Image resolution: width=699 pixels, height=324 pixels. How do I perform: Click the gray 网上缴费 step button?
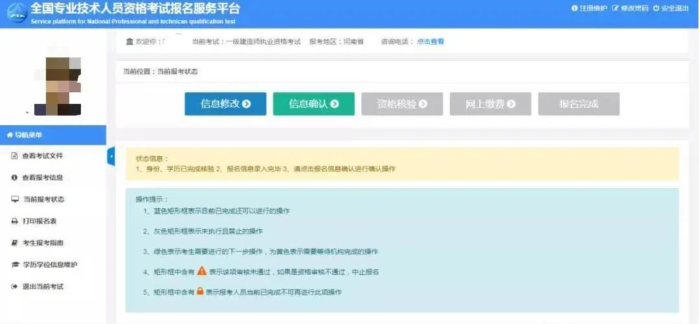[x=490, y=104]
